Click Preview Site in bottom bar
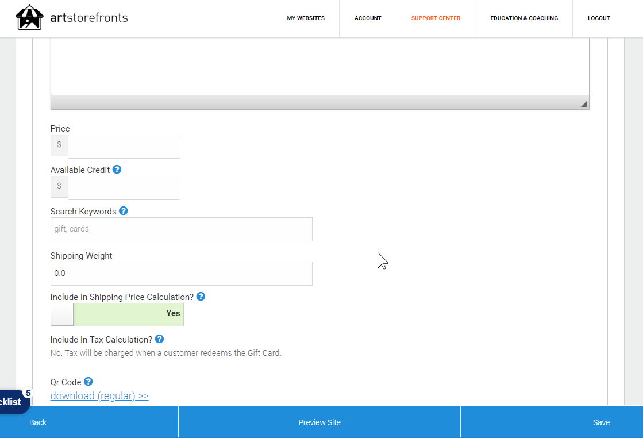Image resolution: width=643 pixels, height=438 pixels. coord(319,422)
